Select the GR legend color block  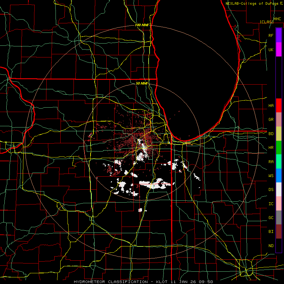tap(279, 120)
